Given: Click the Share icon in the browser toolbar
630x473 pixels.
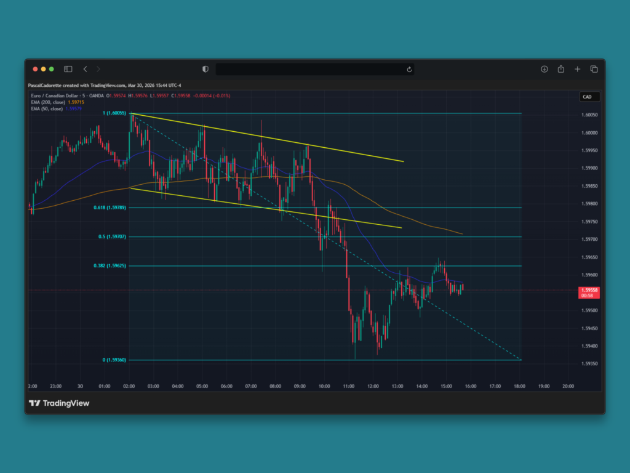Looking at the screenshot, I should click(x=560, y=69).
